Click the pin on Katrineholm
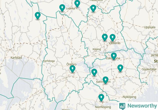The height and width of the screenshot is (110, 158). pyautogui.click(x=105, y=80)
